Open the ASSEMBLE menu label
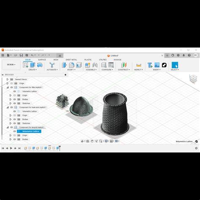200x200 pixels. [x=91, y=70]
